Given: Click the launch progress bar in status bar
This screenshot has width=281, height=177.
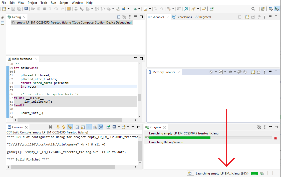Looking at the screenshot, I should tap(254, 173).
